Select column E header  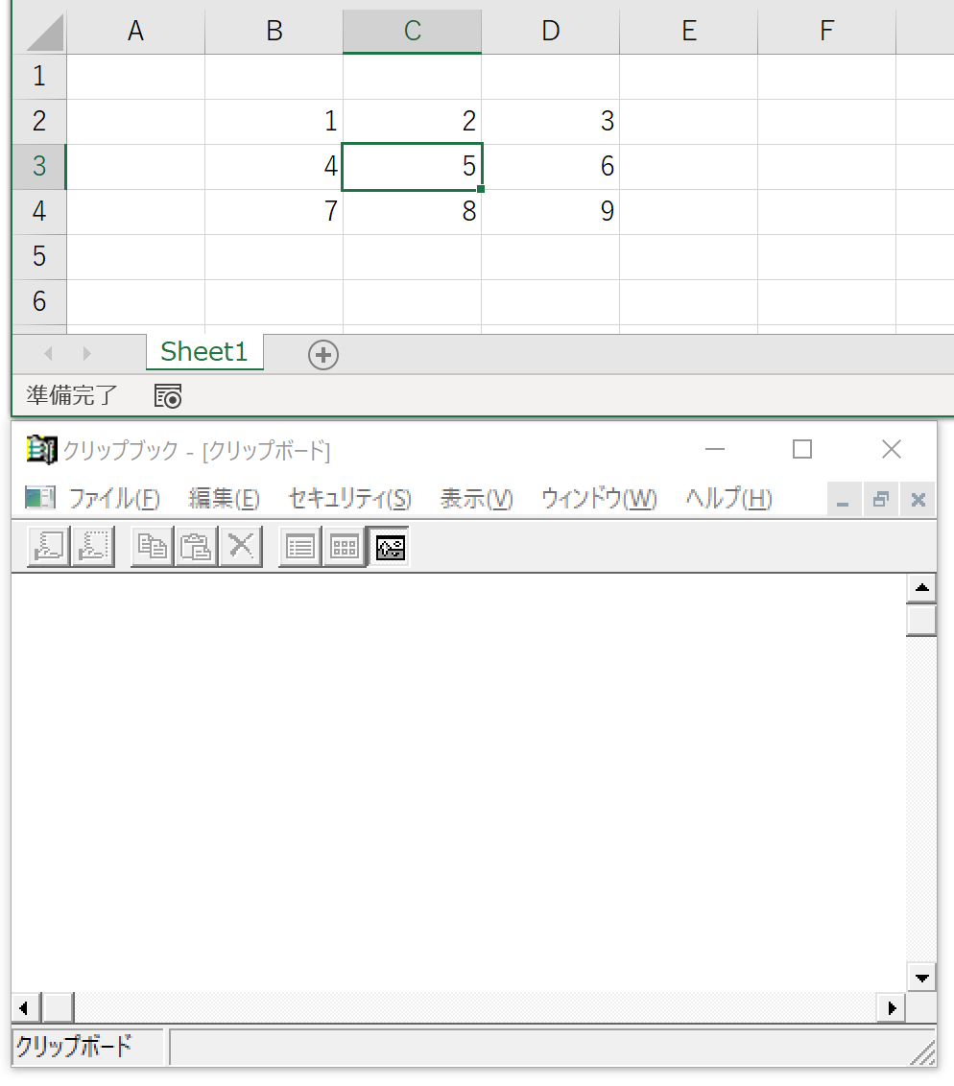coord(689,31)
